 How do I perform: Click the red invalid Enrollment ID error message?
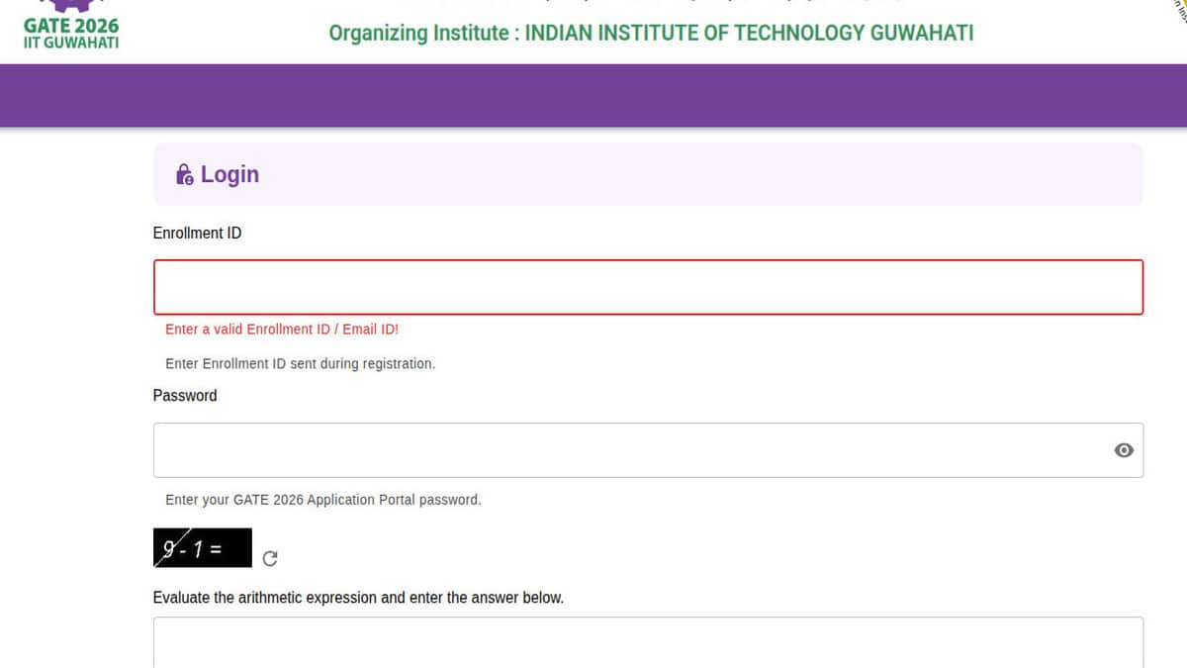pos(282,329)
